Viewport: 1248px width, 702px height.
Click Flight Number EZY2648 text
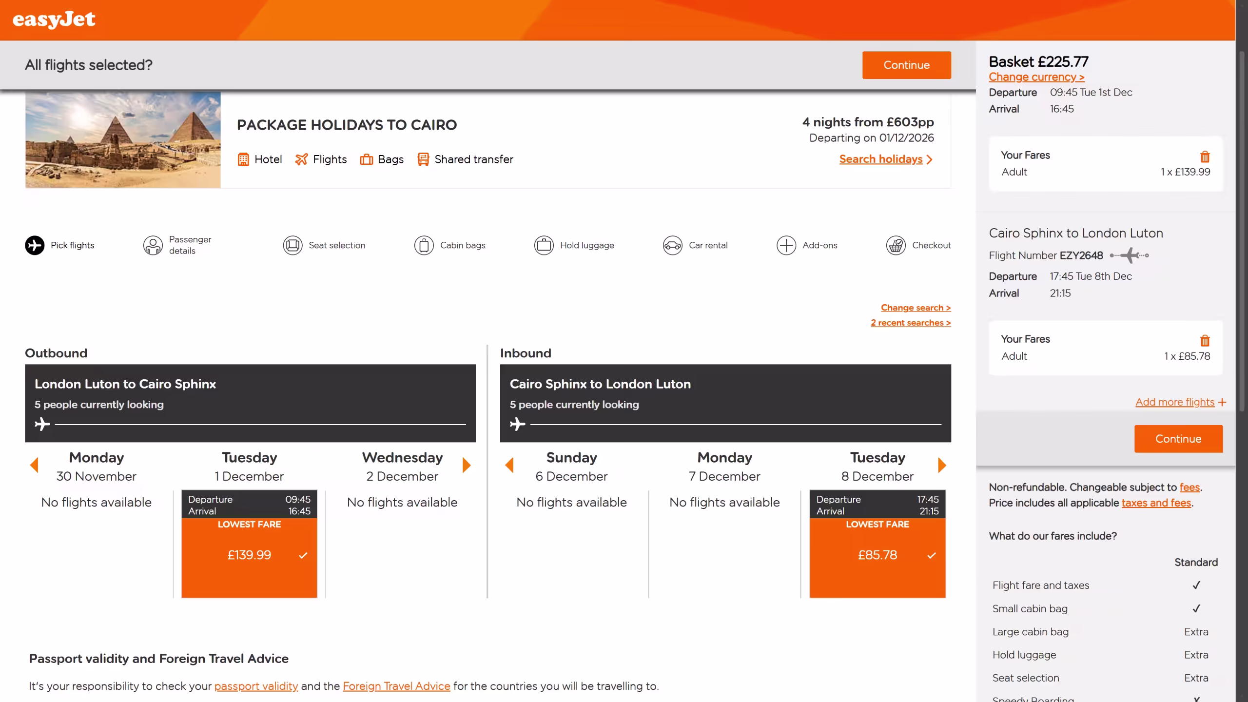click(x=1046, y=255)
